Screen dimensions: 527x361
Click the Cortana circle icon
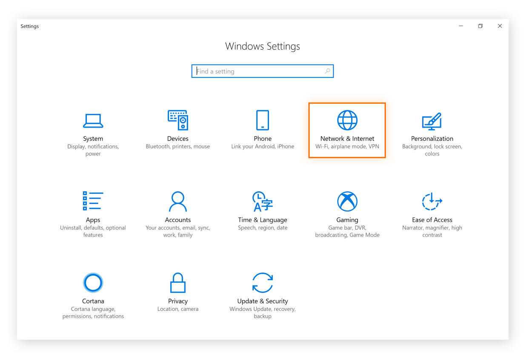click(93, 282)
